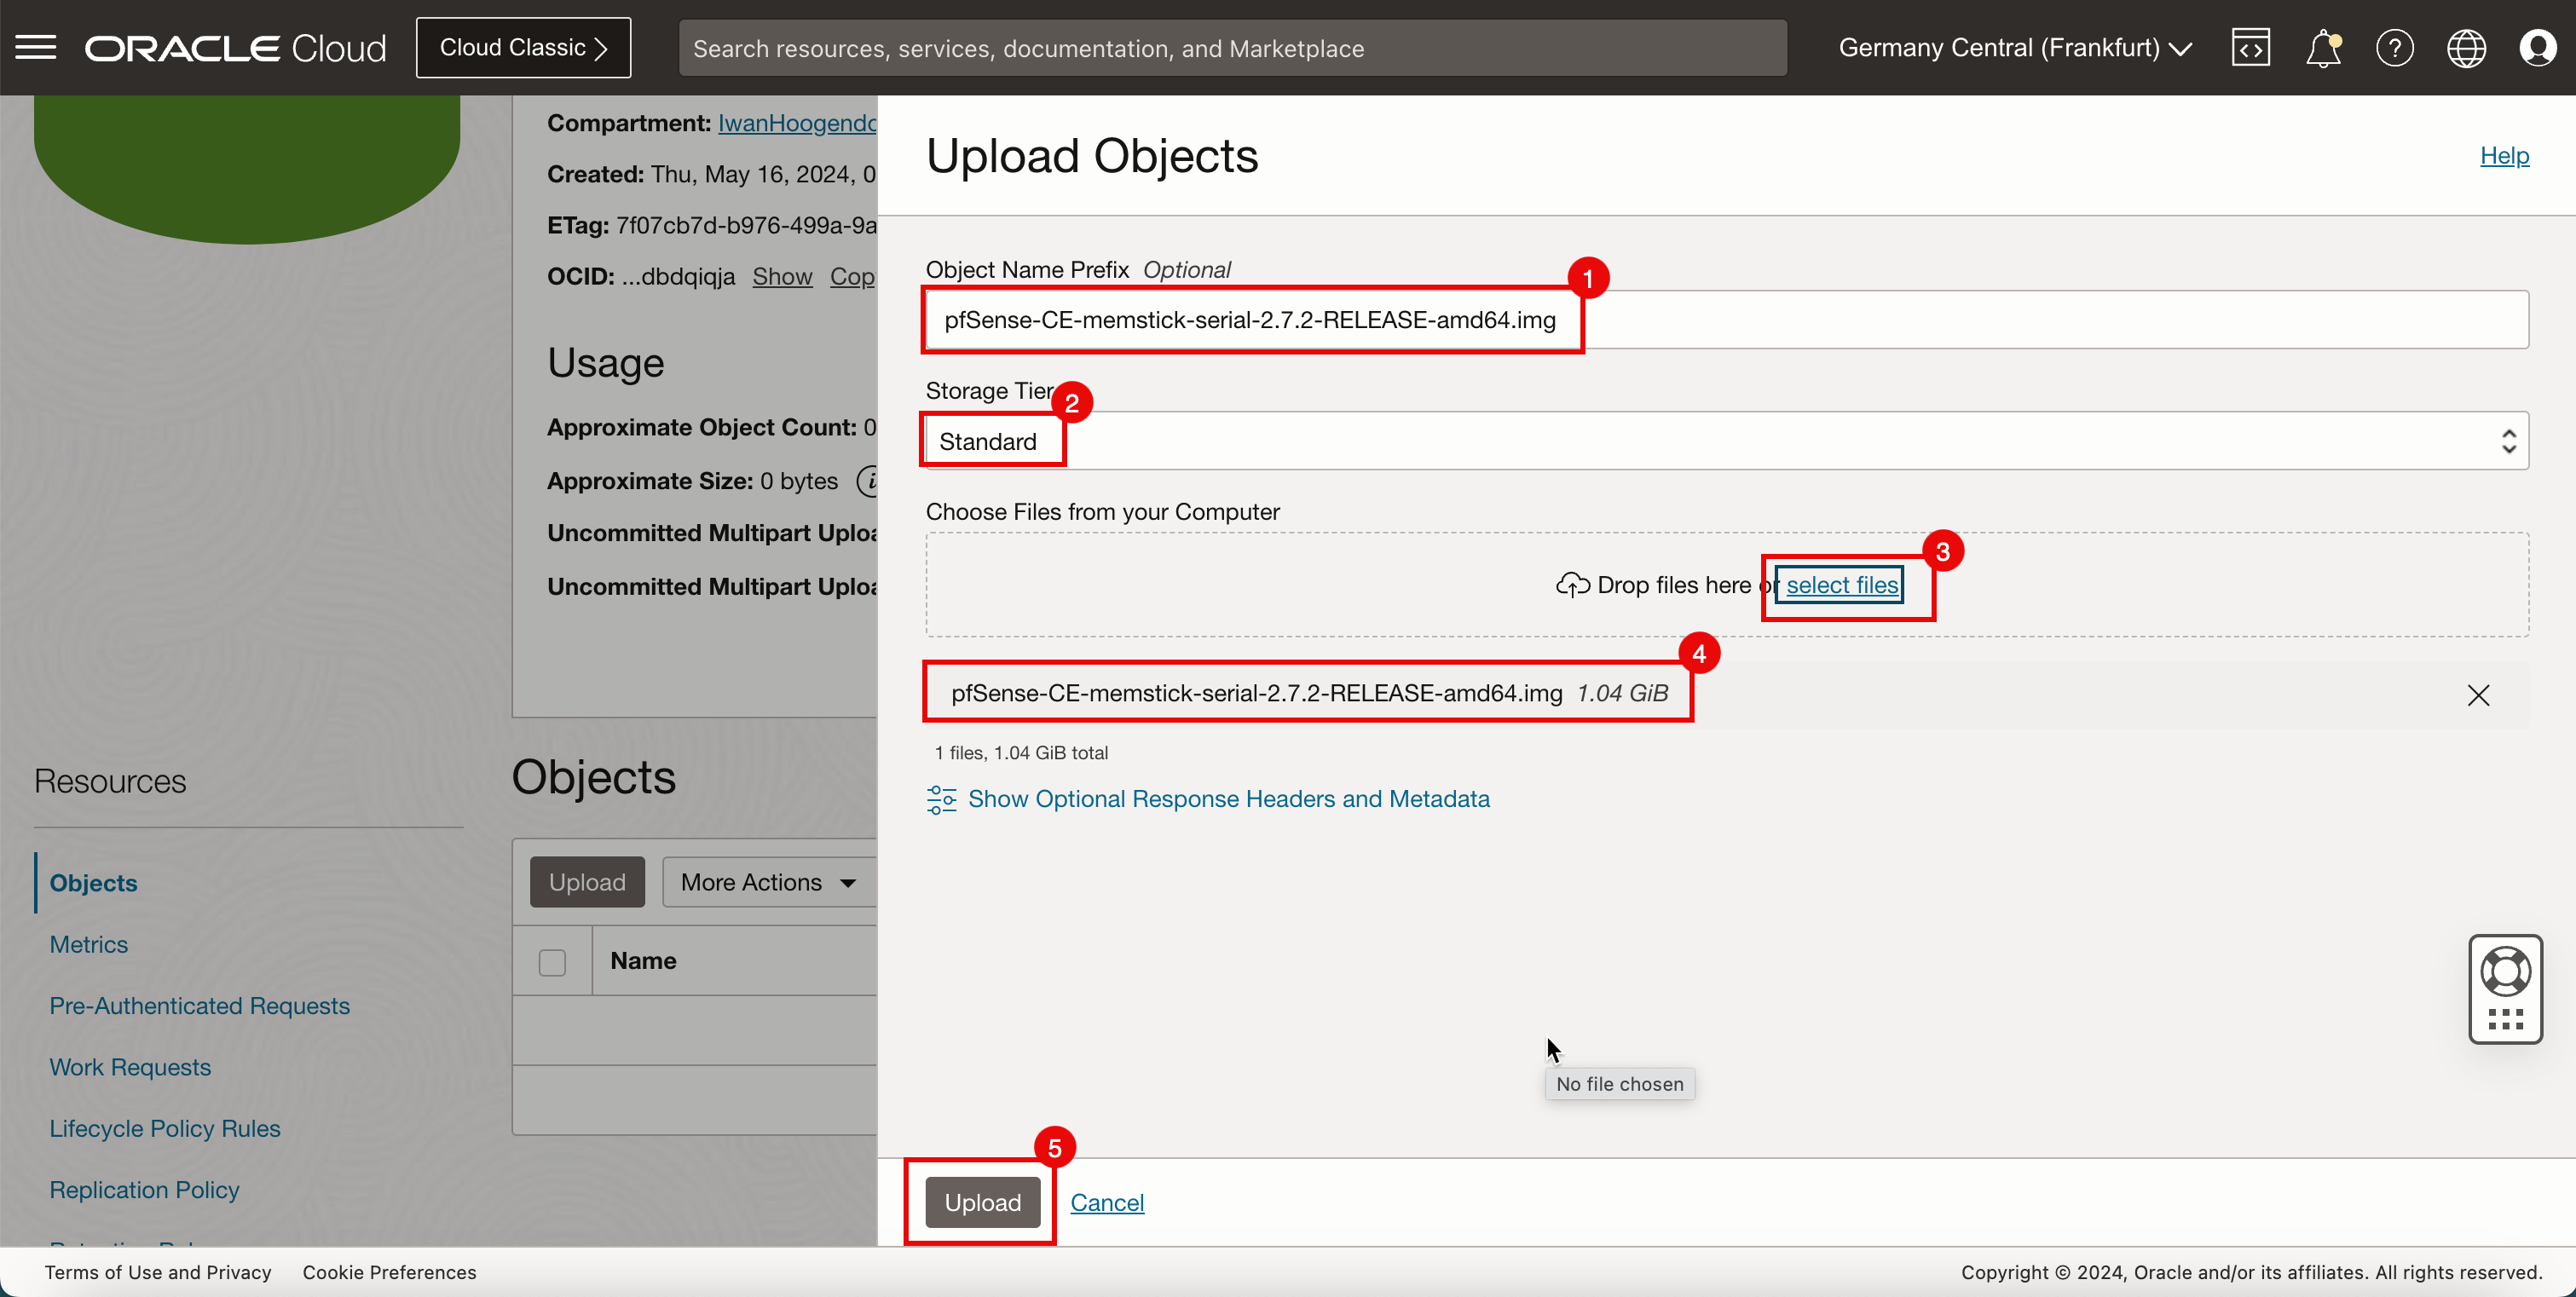
Task: Go to Lifecycle Policy Rules resource
Action: tap(165, 1128)
